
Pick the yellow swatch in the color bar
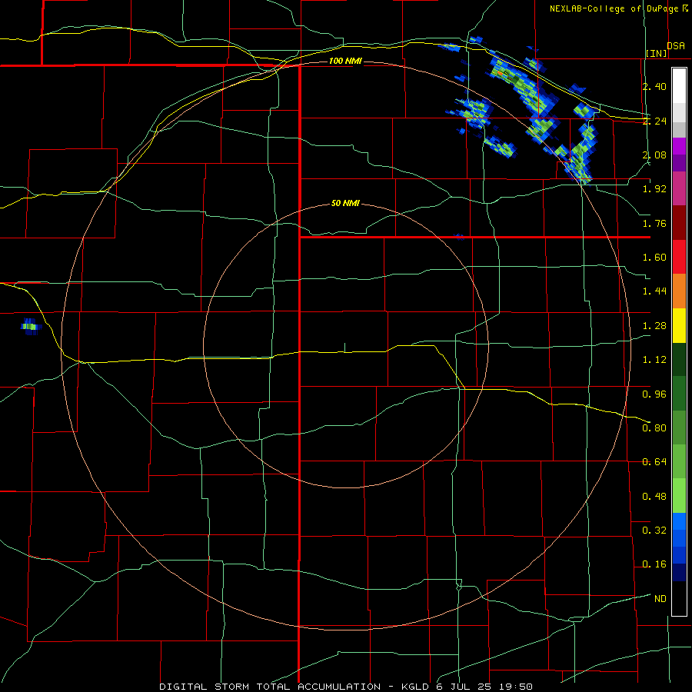click(679, 326)
